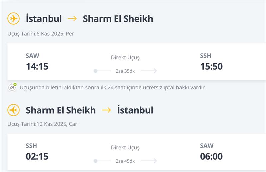Click the 24-hour free cancellation icon
The height and width of the screenshot is (172, 266).
[x=12, y=87]
